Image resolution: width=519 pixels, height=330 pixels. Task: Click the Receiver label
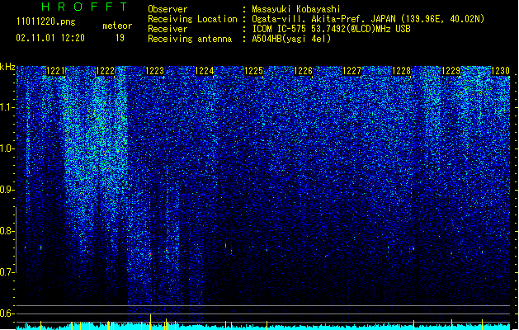pyautogui.click(x=167, y=29)
